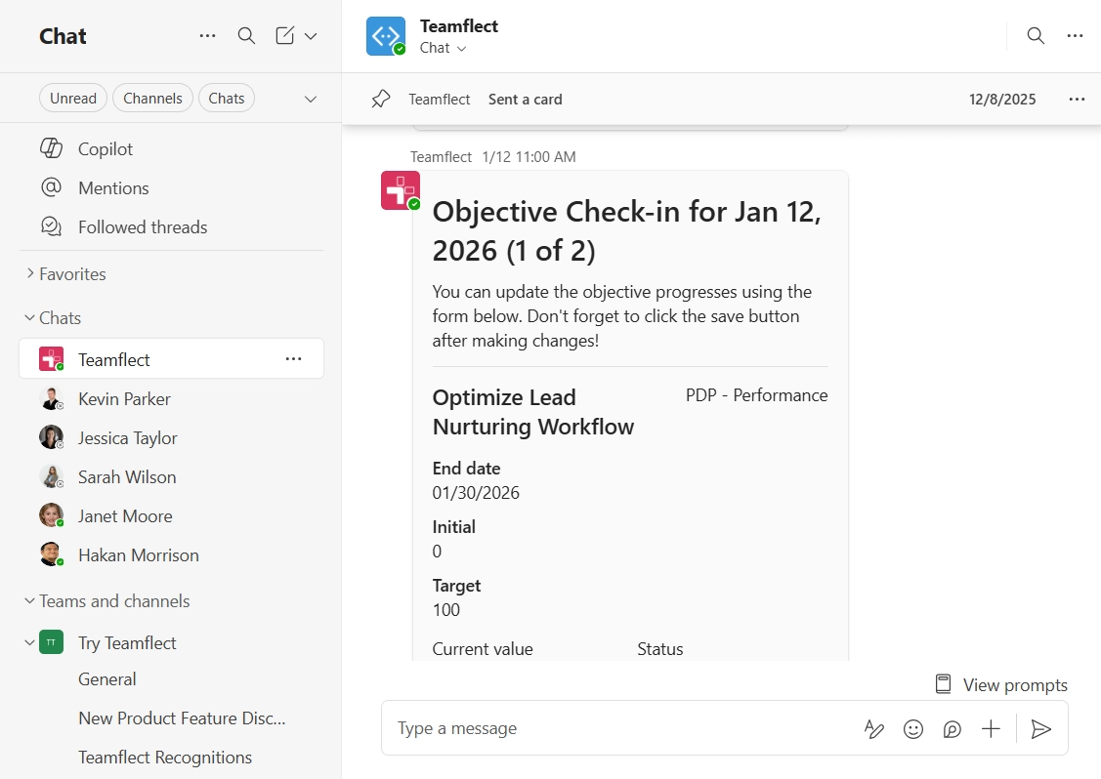Open Copilot suggestions in the message box
Viewport: 1101px width, 779px height.
952,728
